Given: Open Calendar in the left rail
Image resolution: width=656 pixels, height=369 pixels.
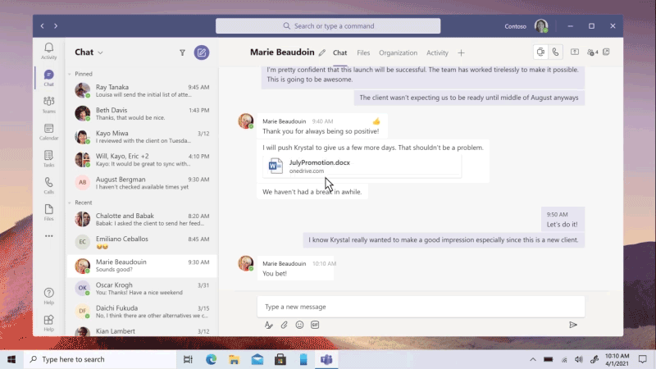Looking at the screenshot, I should point(49,131).
